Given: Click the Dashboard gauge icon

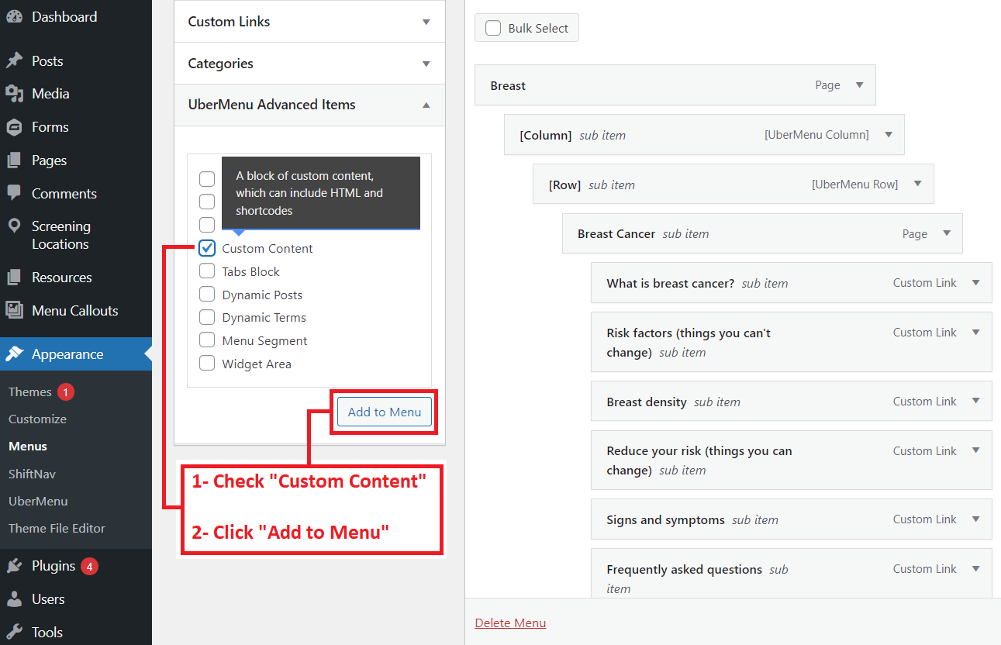Looking at the screenshot, I should [x=14, y=17].
